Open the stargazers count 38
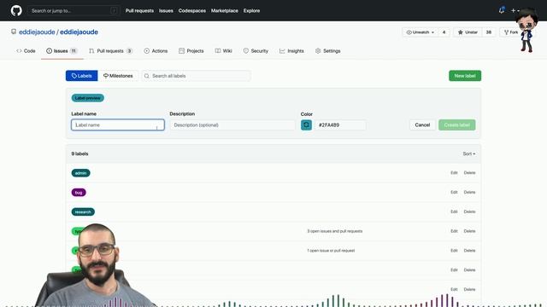 coord(489,32)
